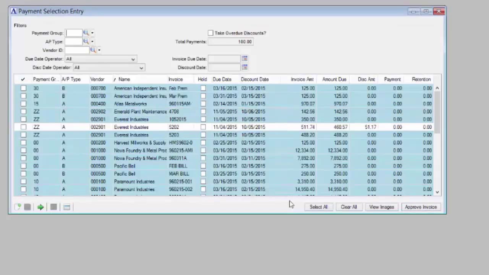
Task: Click the first grey square toolbar icon
Action: click(x=27, y=207)
